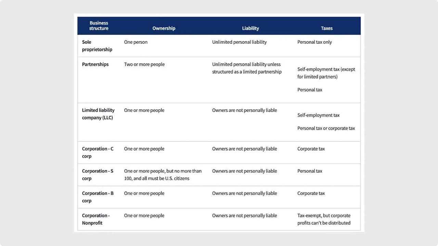
Task: Select the Liability column header
Action: (250, 28)
